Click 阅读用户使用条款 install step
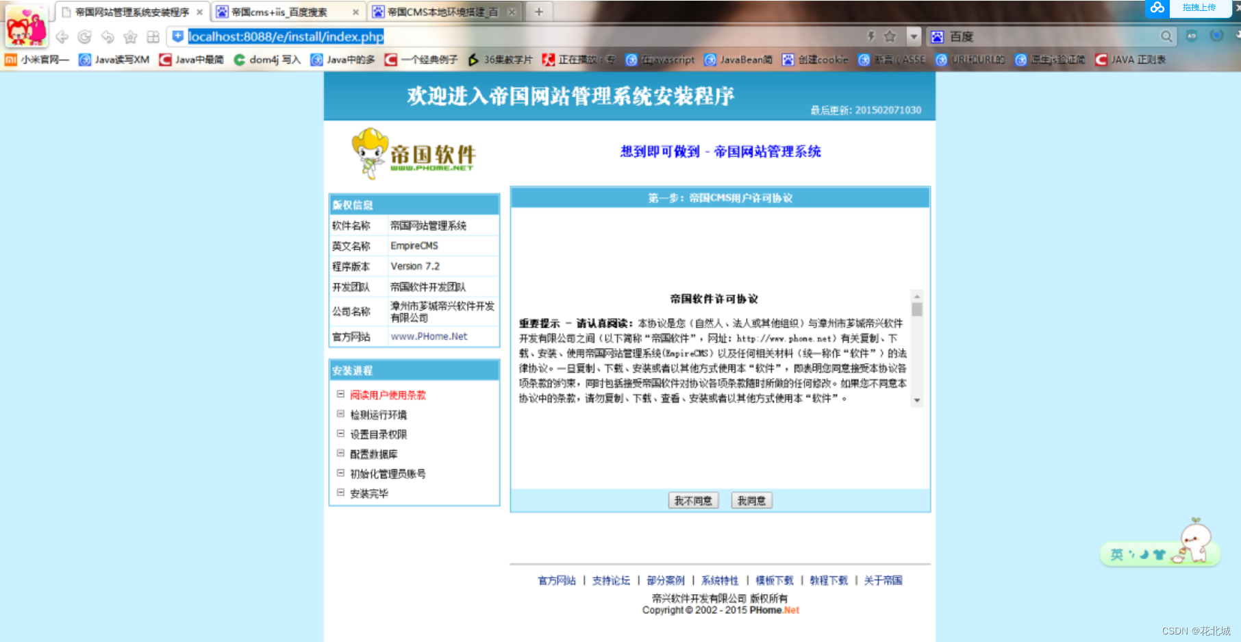Screen dimensions: 1241x642 388,395
